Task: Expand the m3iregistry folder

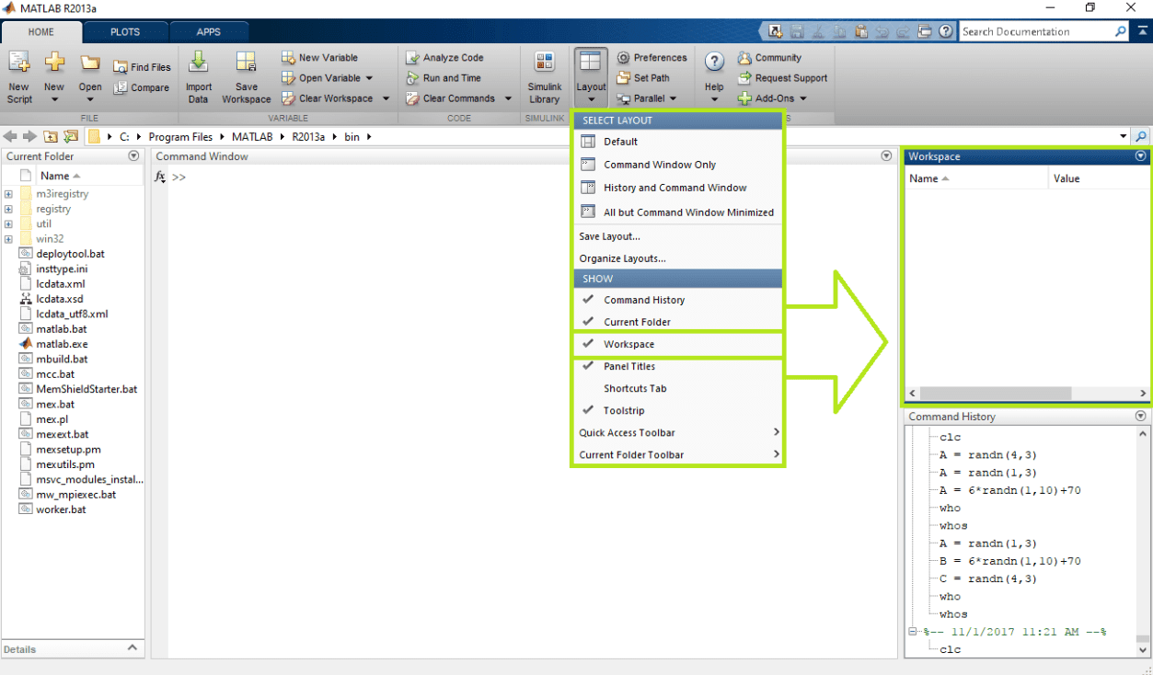Action: pos(8,194)
